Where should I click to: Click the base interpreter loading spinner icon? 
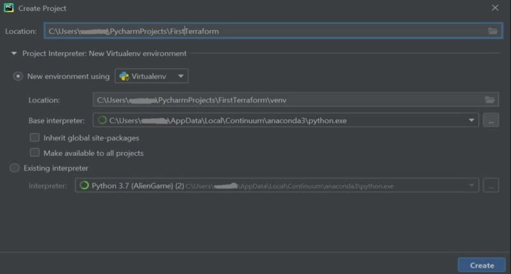tap(102, 120)
